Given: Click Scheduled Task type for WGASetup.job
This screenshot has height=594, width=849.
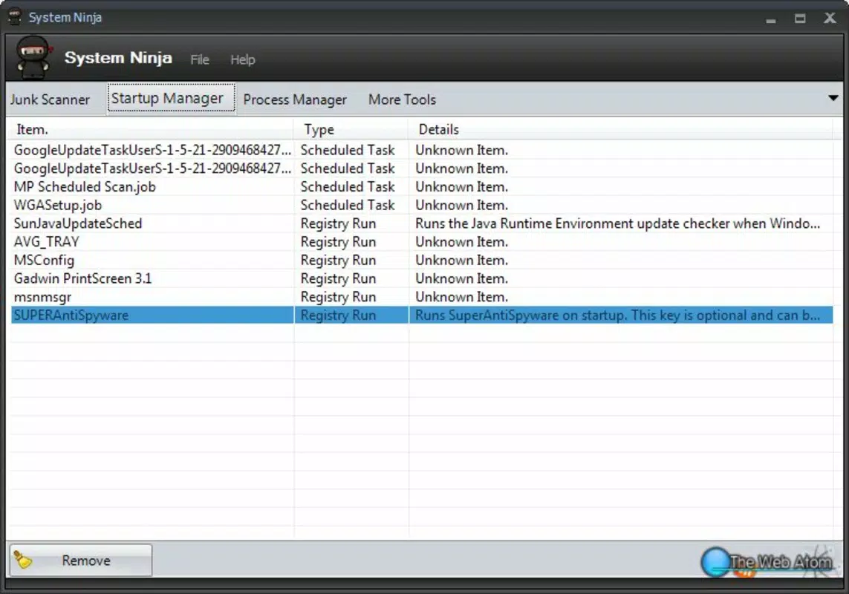Looking at the screenshot, I should 348,205.
